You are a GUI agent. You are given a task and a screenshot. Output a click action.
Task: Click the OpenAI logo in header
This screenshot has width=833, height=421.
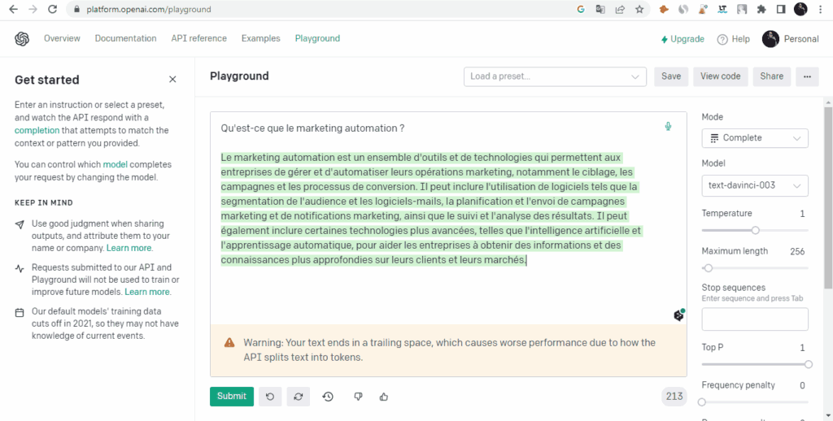click(x=22, y=39)
